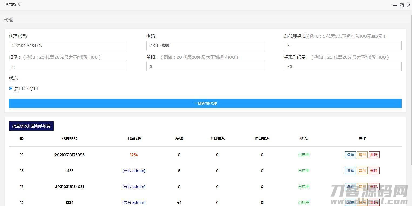Click the 密码 input field
This screenshot has height=206, width=412.
tap(205, 46)
